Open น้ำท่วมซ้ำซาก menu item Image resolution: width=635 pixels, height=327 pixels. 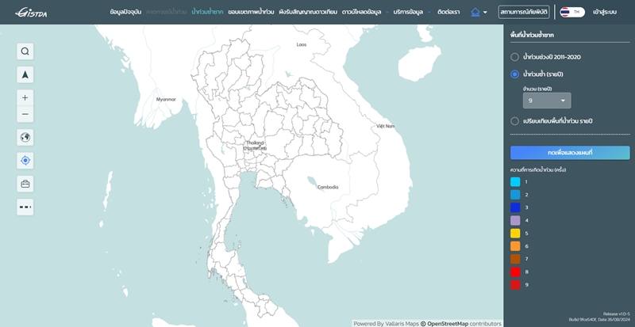click(207, 12)
